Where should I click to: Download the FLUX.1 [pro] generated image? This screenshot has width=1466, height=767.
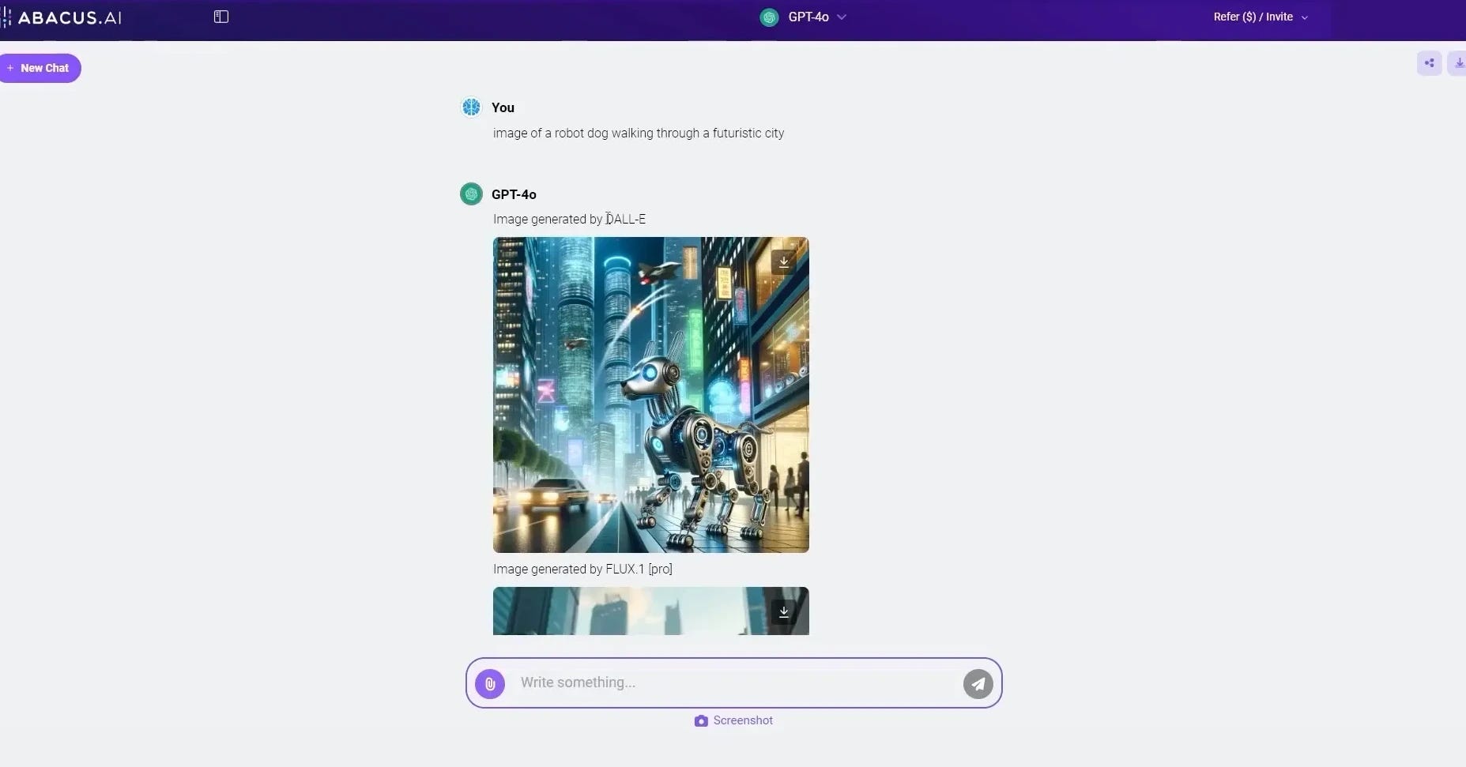point(784,611)
